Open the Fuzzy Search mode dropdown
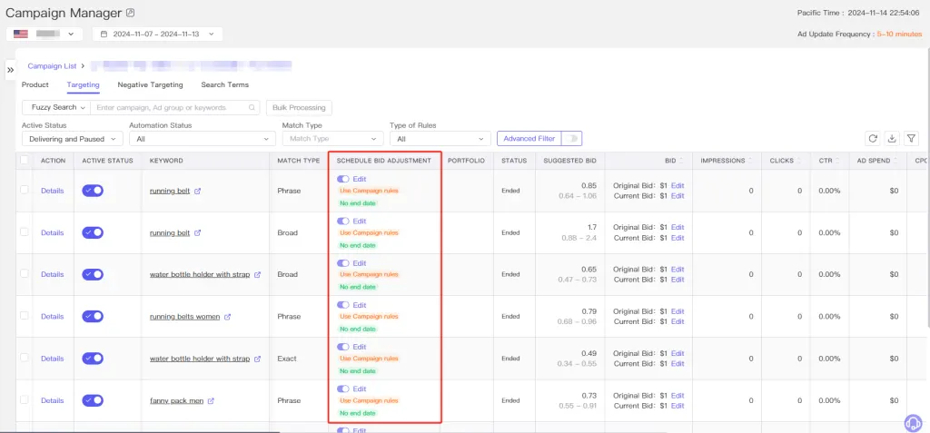 tap(56, 107)
